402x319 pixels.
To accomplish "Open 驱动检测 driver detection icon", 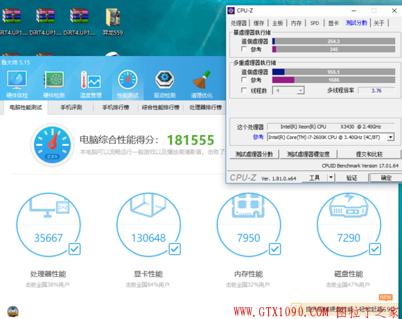I will (164, 84).
